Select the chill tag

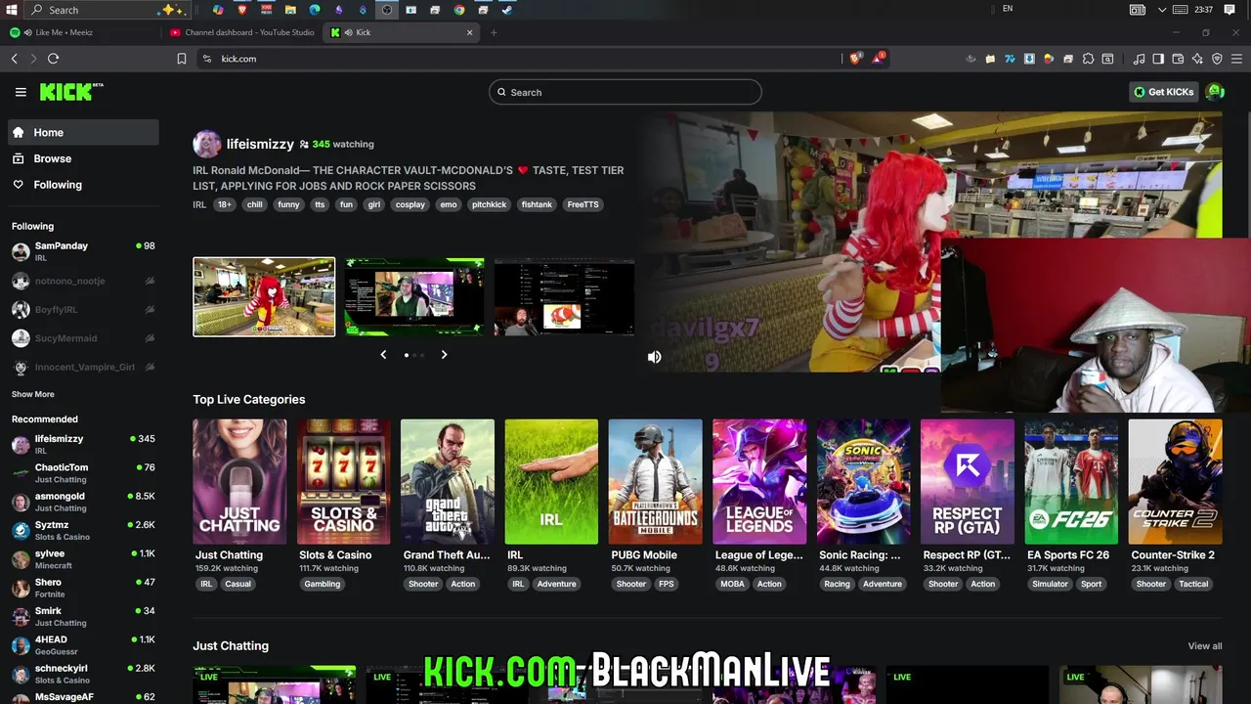tap(254, 204)
